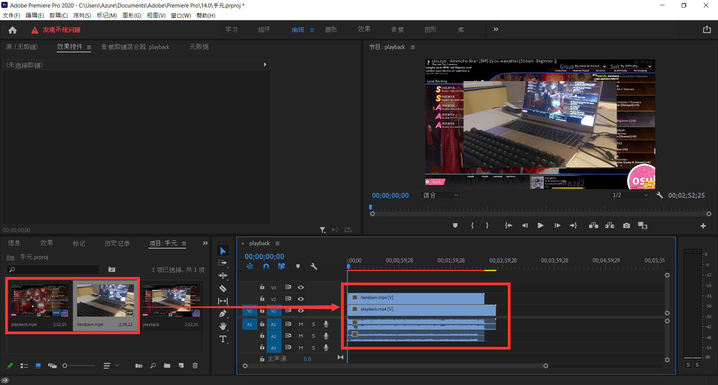This screenshot has width=718, height=385.
Task: Open timeline display settings wrench icon
Action: 314,267
